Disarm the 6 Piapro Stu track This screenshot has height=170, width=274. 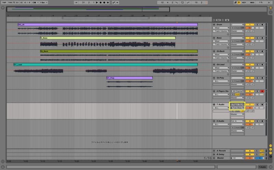coord(262,91)
